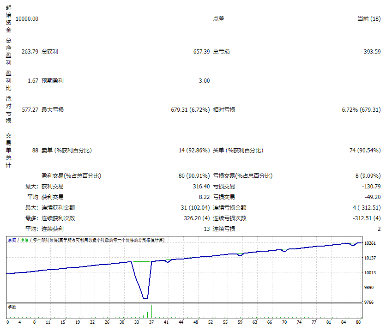Select the 亏损交易(%占总百分比) label
386x326 pixels.
[x=243, y=175]
